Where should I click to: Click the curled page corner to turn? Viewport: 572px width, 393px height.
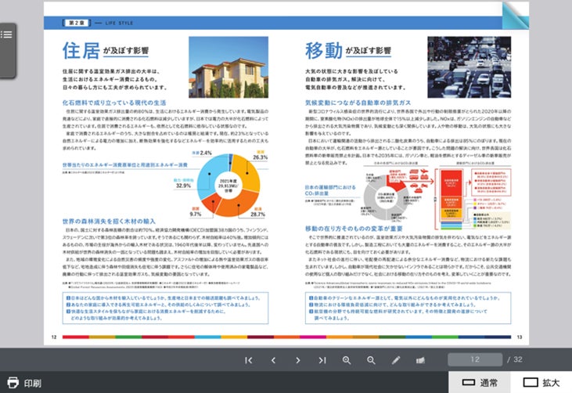coord(515,16)
